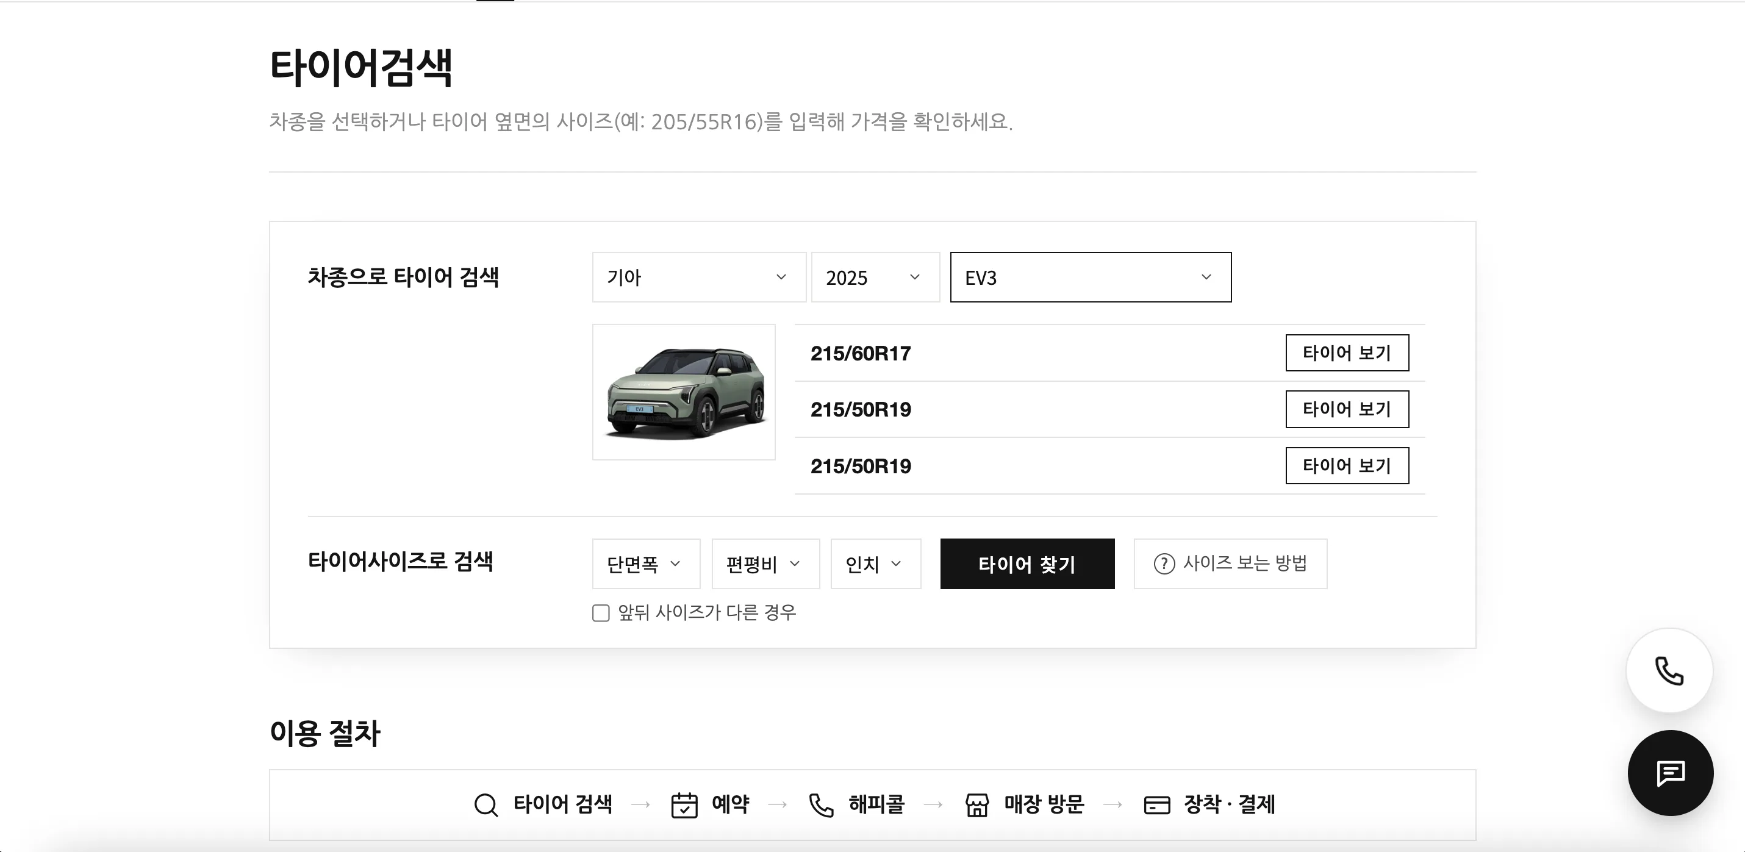Click the 매장 방문 step label
1745x852 pixels.
1044,804
